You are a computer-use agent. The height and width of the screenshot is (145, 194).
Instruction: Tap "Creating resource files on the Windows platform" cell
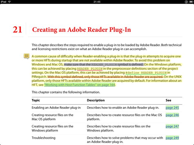52,128
